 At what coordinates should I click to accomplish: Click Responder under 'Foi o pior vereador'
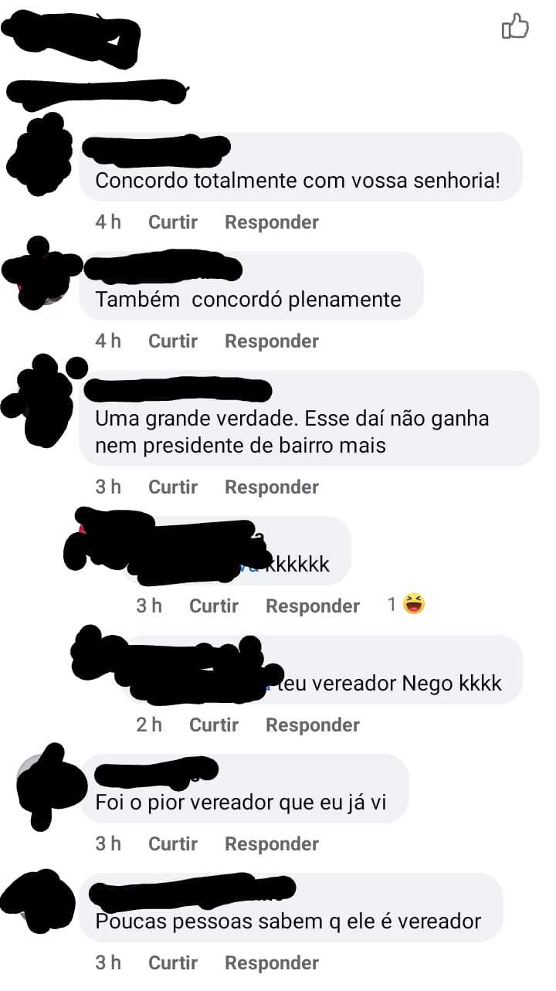pos(272,844)
